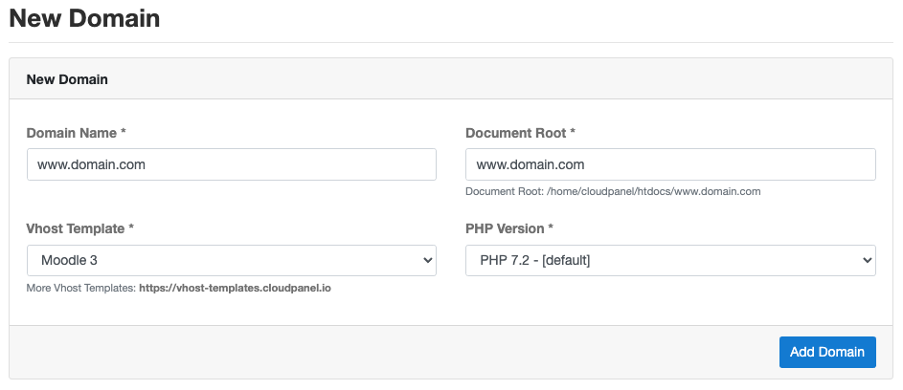903x390 pixels.
Task: Click the Domain Name field label
Action: pyautogui.click(x=76, y=133)
